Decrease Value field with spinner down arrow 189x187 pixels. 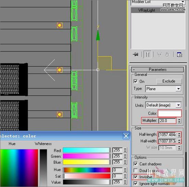125,183
